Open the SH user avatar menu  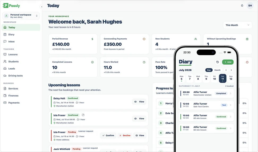pyautogui.click(x=250, y=6)
